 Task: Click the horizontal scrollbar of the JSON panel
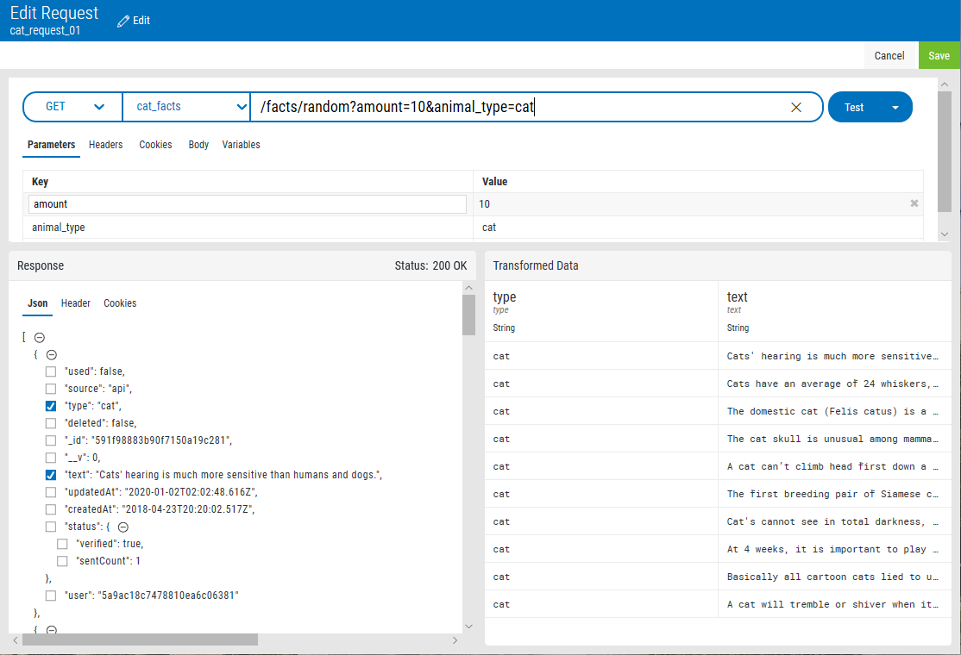pos(140,639)
